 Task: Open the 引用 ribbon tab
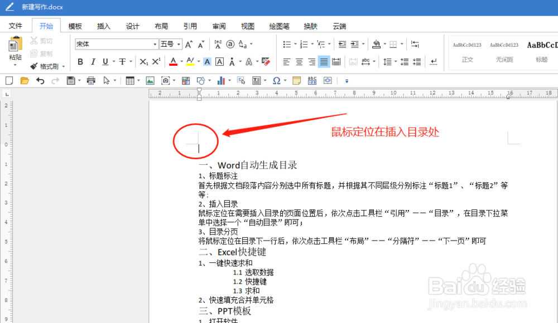point(190,26)
